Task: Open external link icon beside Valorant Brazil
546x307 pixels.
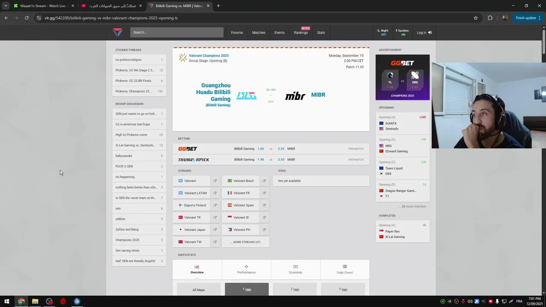Action: [264, 181]
